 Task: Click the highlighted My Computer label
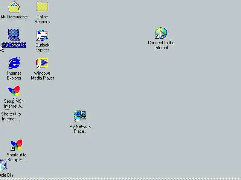(x=14, y=45)
